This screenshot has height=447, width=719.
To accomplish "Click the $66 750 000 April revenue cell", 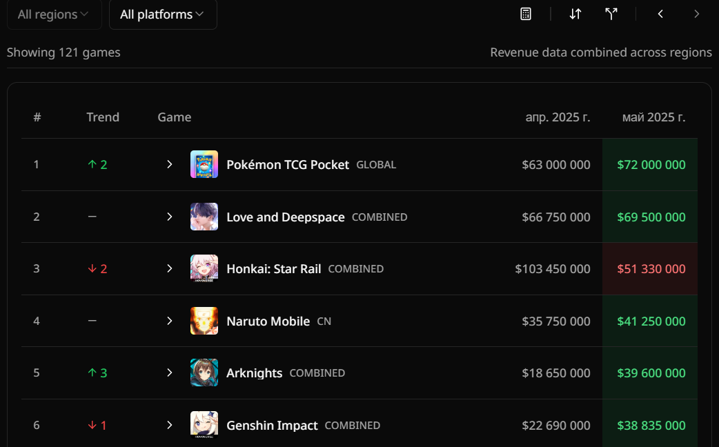I will (555, 217).
